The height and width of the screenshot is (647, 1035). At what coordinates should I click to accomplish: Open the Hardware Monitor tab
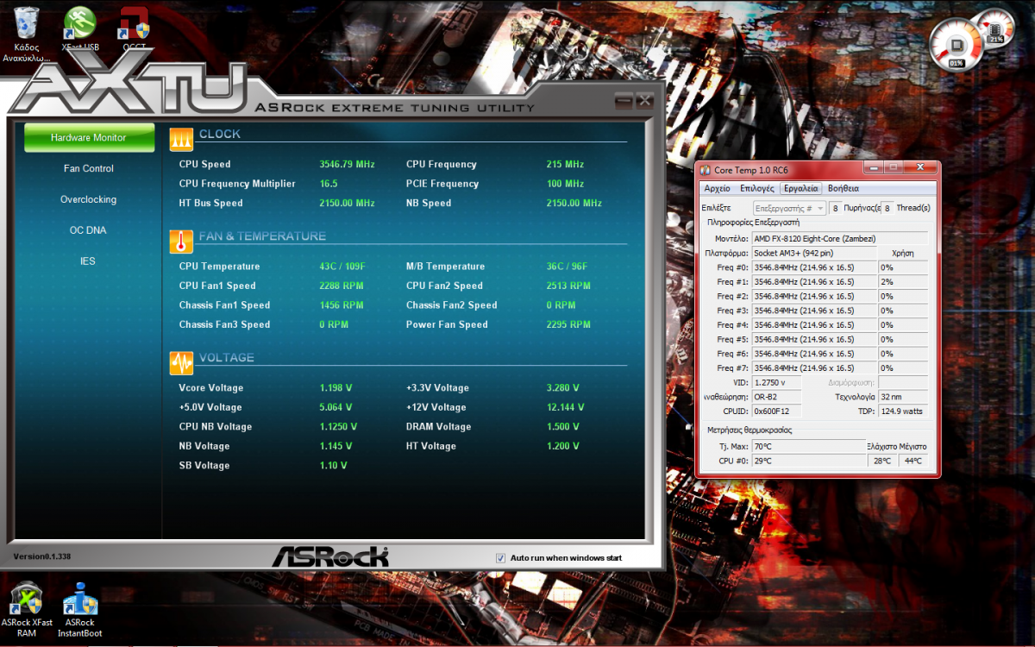point(89,137)
